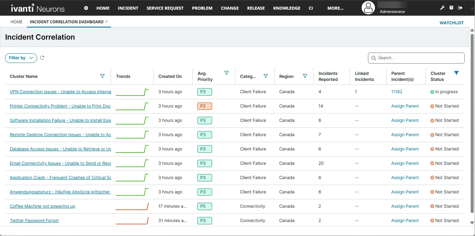Open the help icon in the header

click(451, 8)
